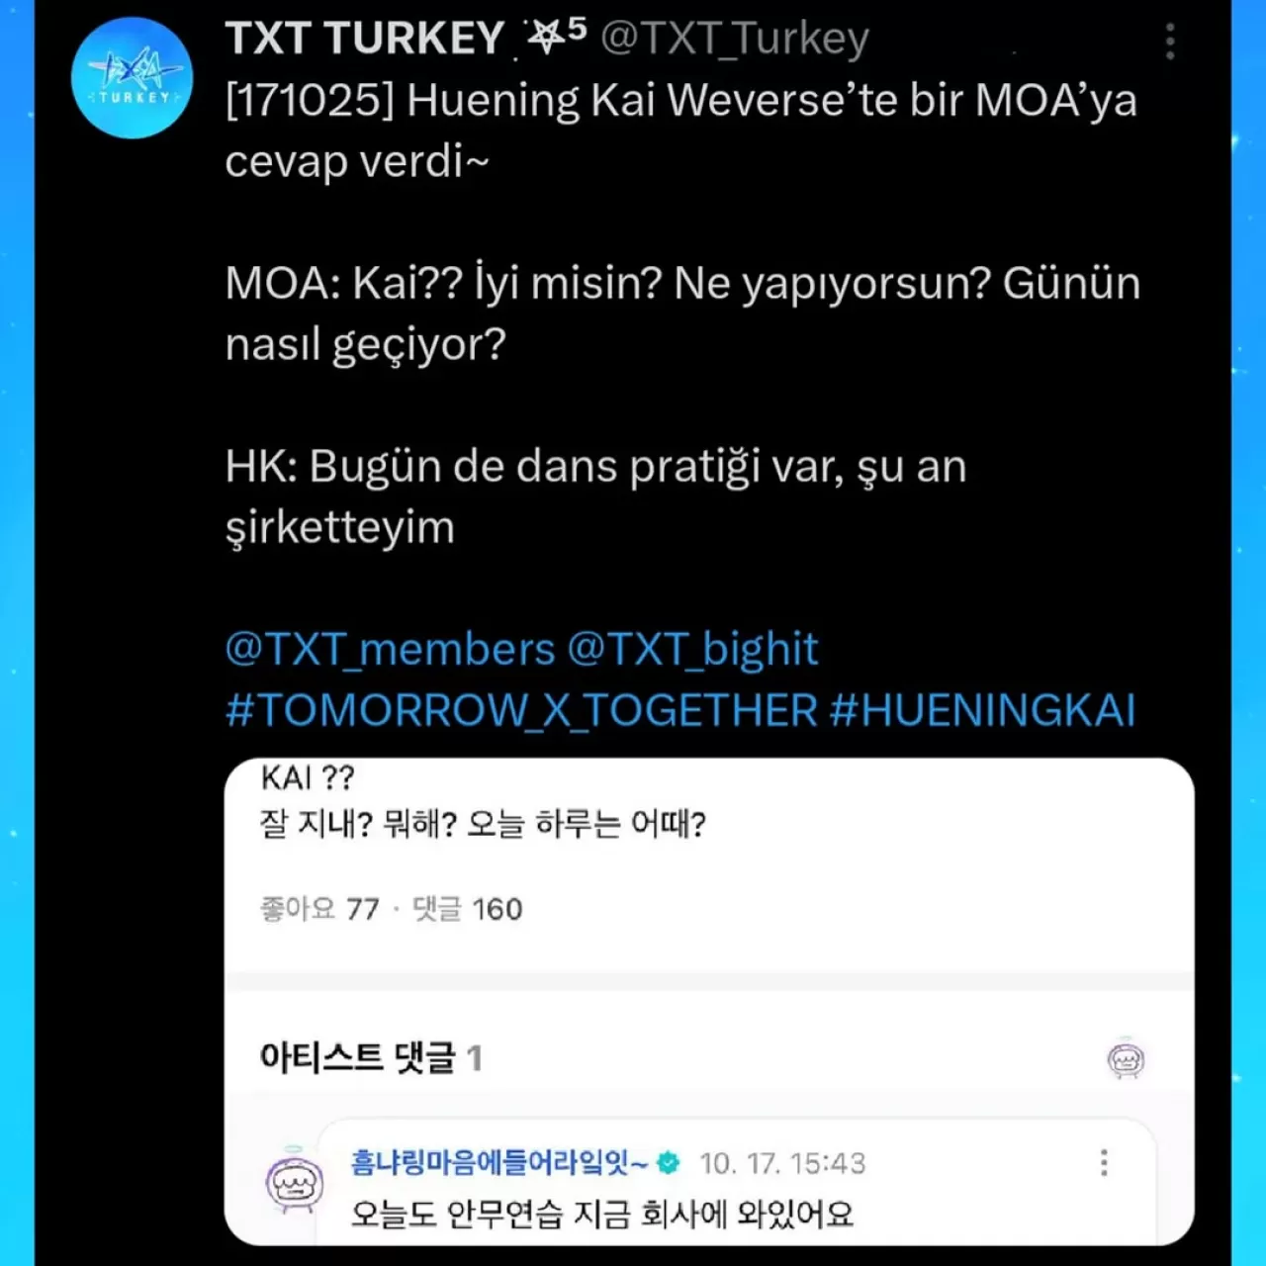Click Huening Kai's comment profile picture
Screen dimensions: 1266x1266
295,1182
